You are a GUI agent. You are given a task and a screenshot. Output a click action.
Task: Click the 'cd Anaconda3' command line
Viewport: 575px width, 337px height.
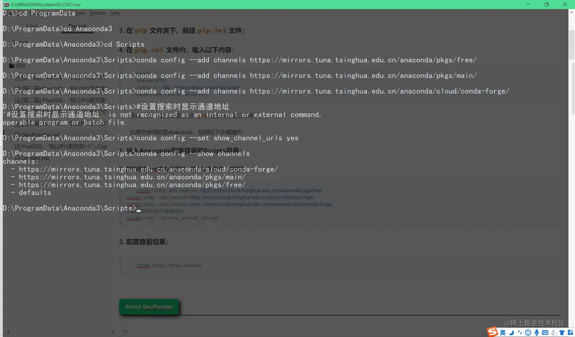[x=57, y=29]
